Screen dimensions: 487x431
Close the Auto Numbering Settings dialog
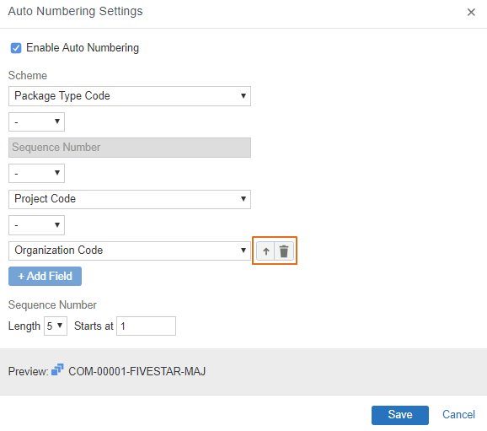coord(471,12)
